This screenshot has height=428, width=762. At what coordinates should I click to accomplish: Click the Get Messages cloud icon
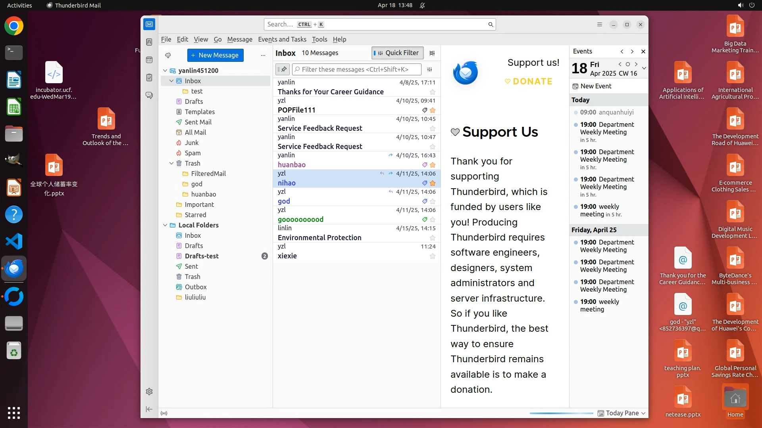[168, 55]
